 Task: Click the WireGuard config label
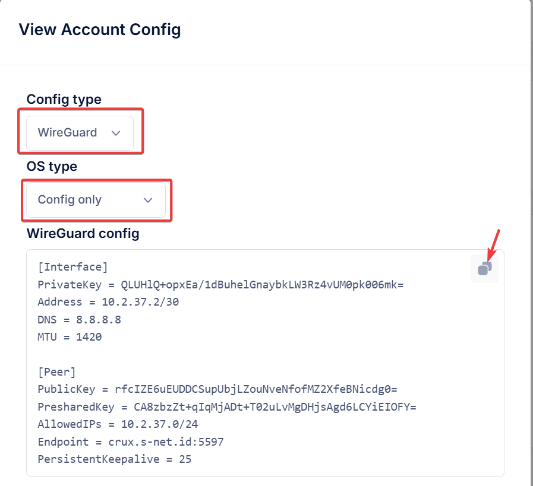pyautogui.click(x=83, y=233)
